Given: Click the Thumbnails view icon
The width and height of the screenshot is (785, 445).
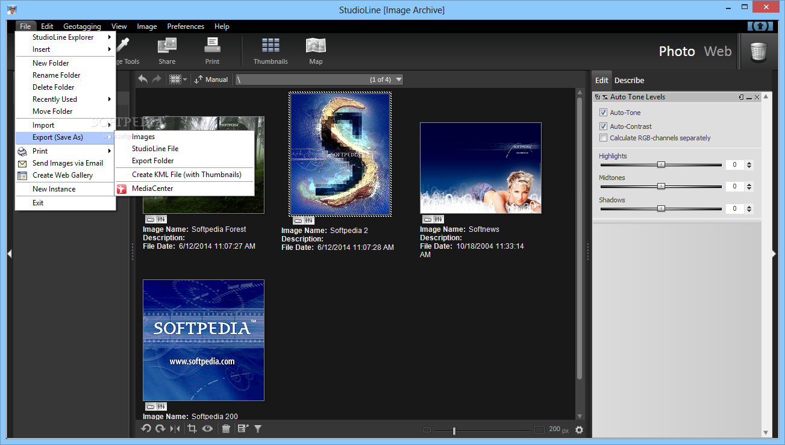Looking at the screenshot, I should (271, 46).
